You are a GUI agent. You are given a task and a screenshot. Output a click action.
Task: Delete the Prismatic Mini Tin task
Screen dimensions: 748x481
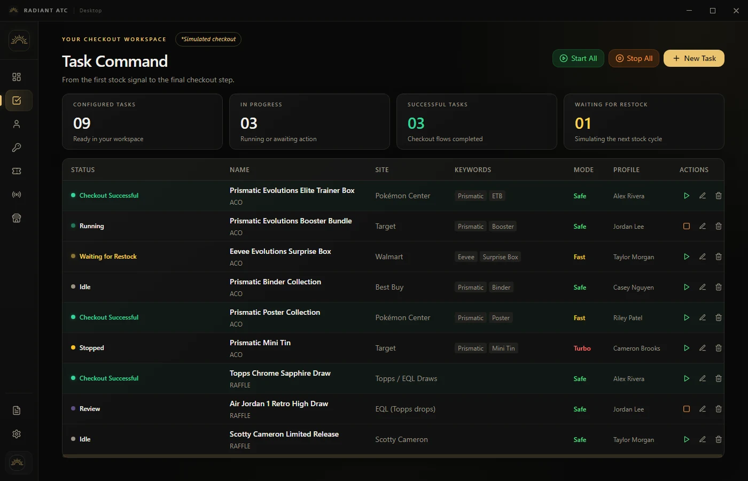(x=719, y=348)
